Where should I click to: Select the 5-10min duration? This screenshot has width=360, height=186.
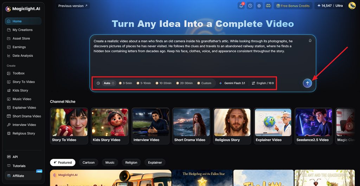pos(143,83)
